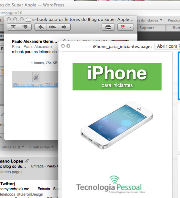
Task: Select the (Twitter) email in message list
Action: tap(29, 189)
